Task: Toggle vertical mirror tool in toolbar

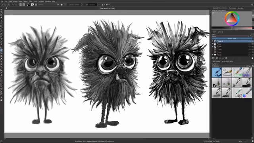Action: coord(107,5)
